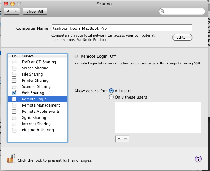Enable Printer Sharing checkbox
Image resolution: width=210 pixels, height=171 pixels.
point(14,81)
